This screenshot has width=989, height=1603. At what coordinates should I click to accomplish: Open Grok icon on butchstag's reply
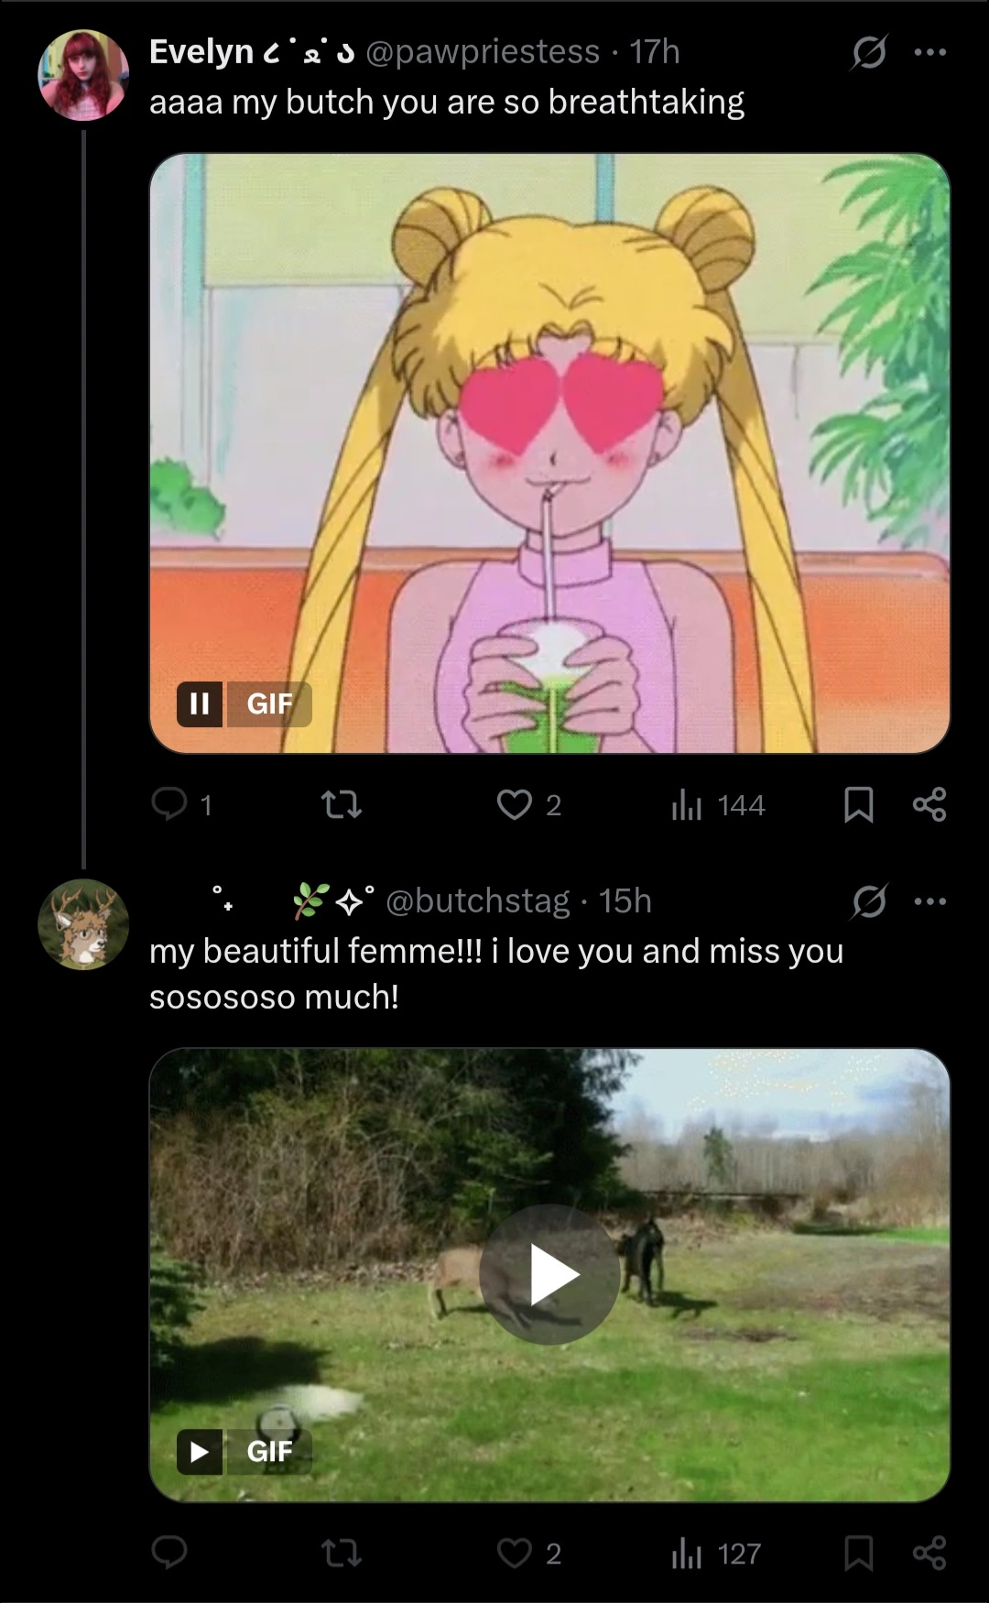[x=868, y=903]
